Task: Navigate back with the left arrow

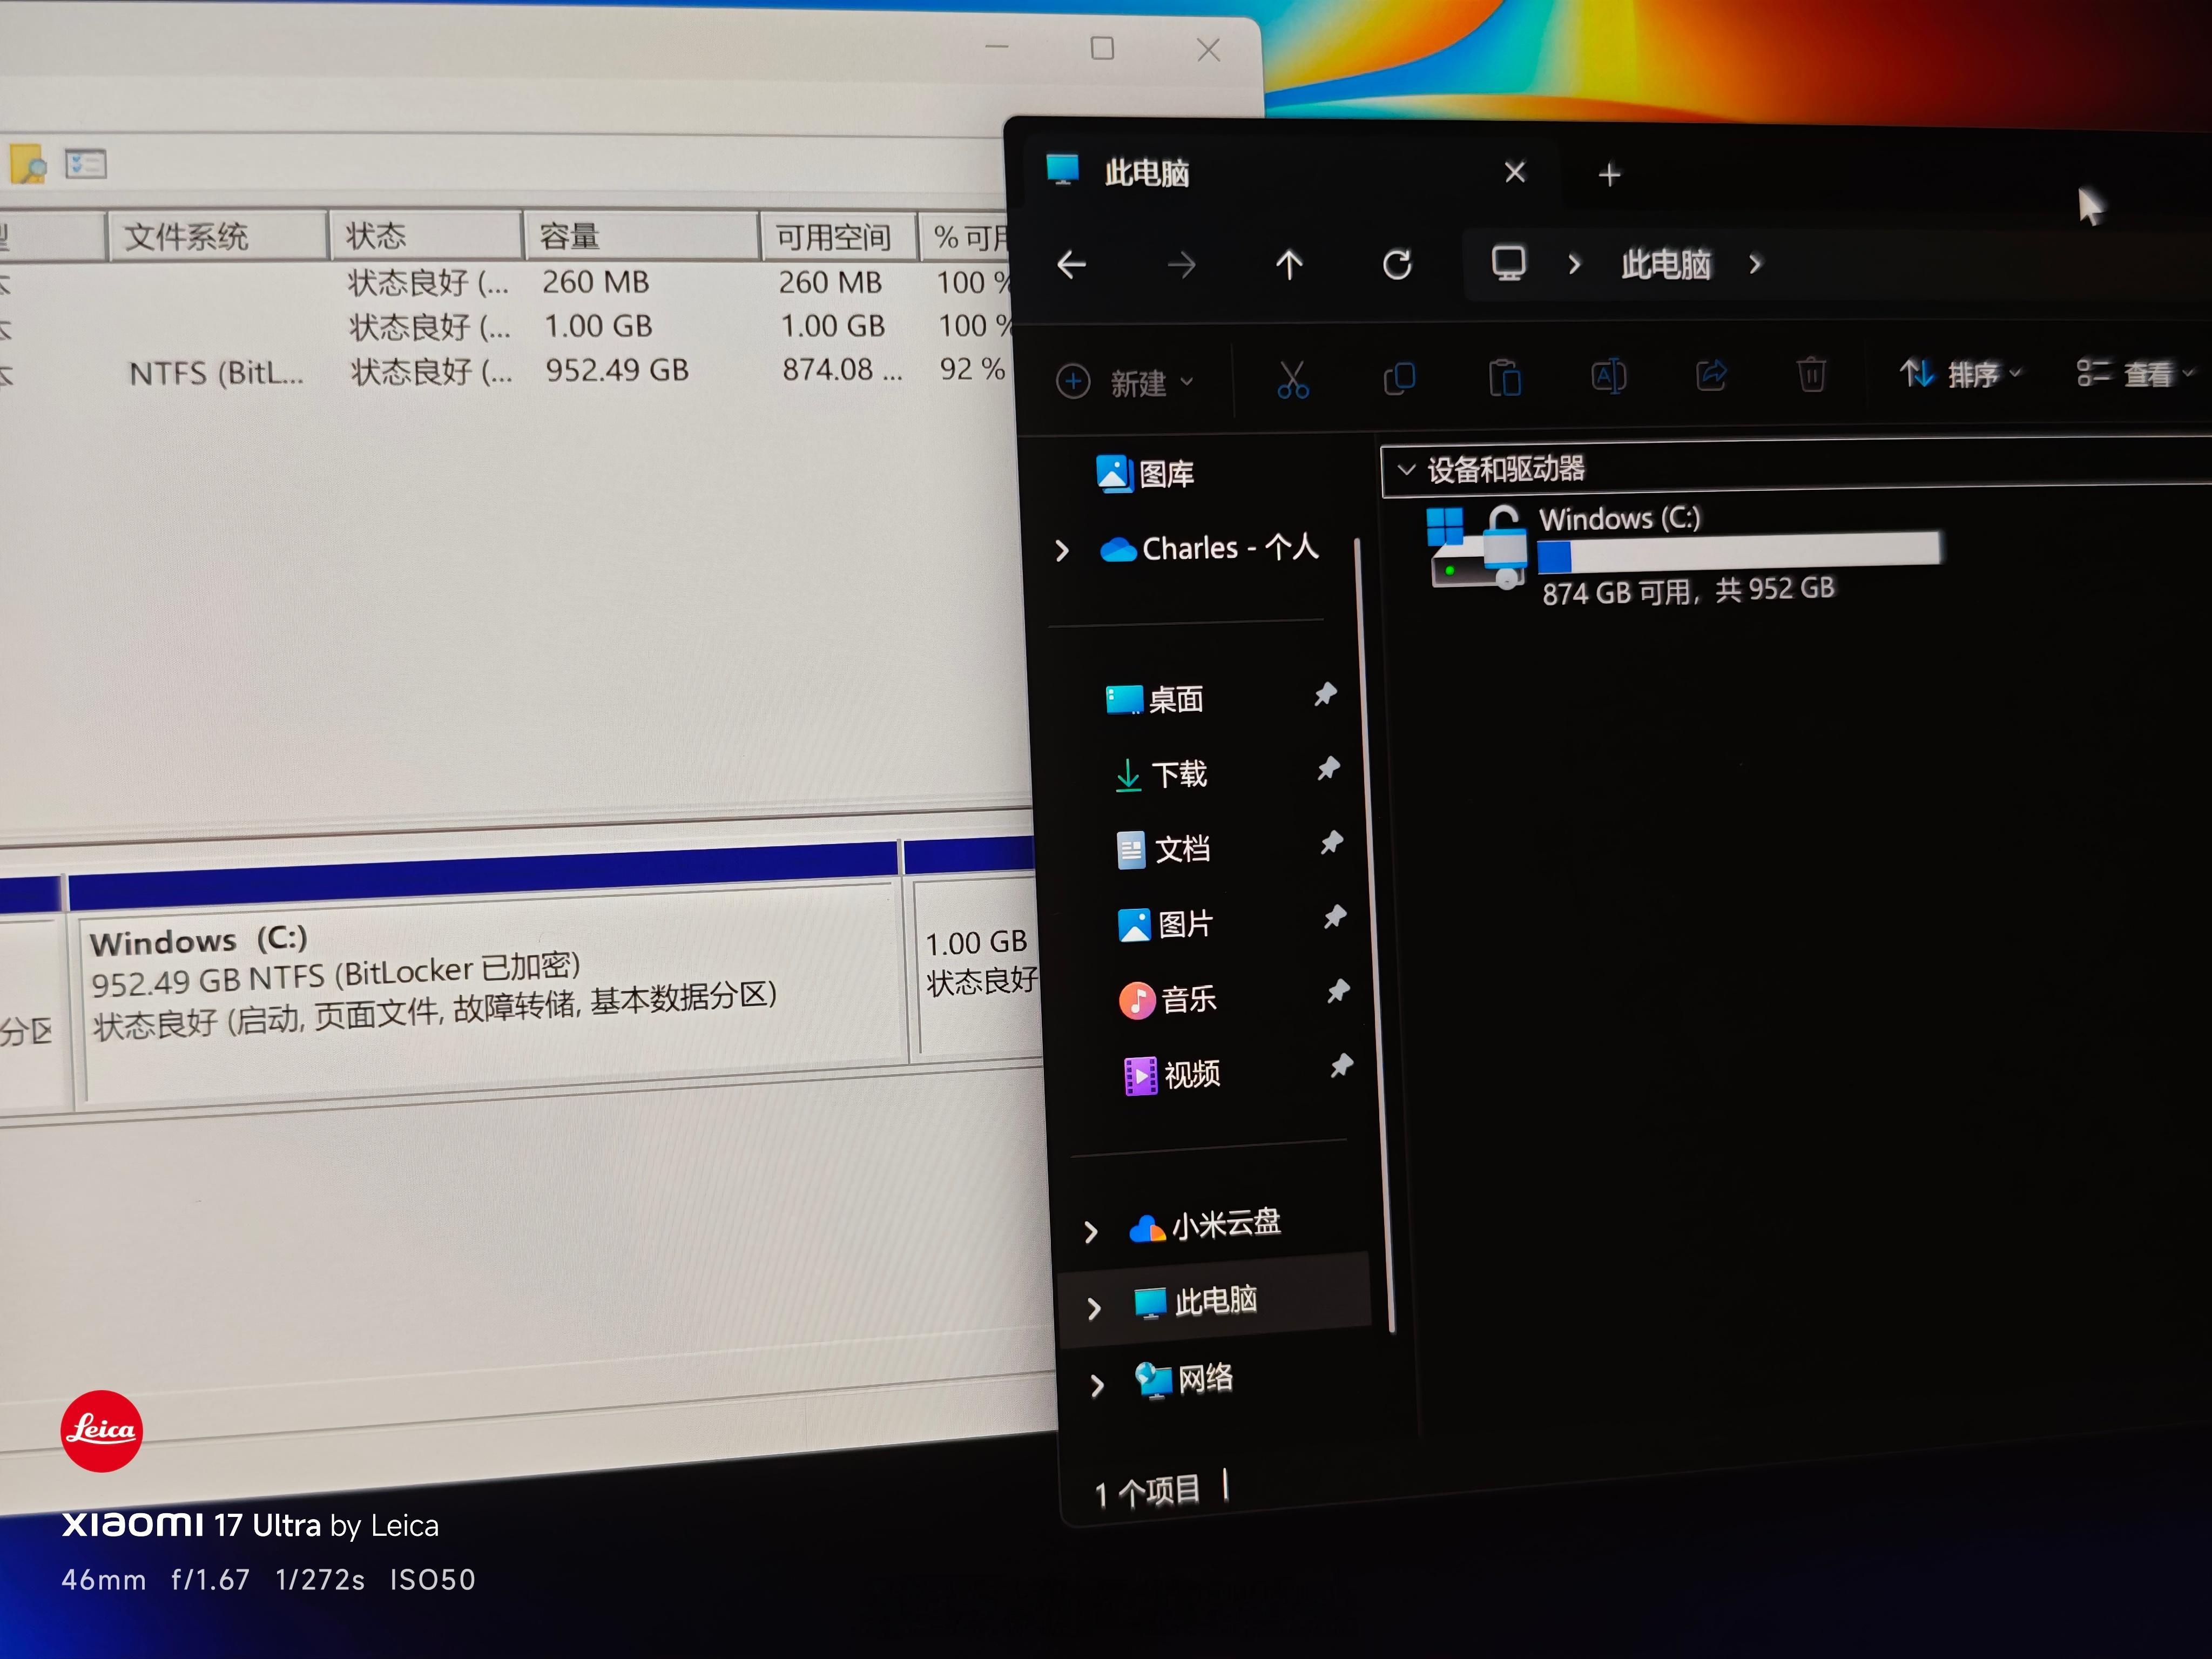Action: 1071,265
